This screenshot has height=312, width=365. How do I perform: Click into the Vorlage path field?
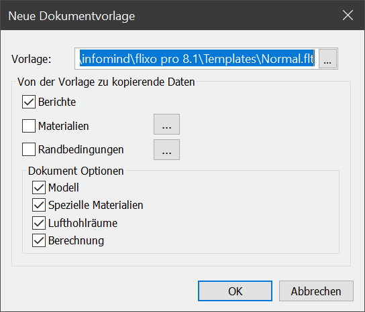coord(197,59)
